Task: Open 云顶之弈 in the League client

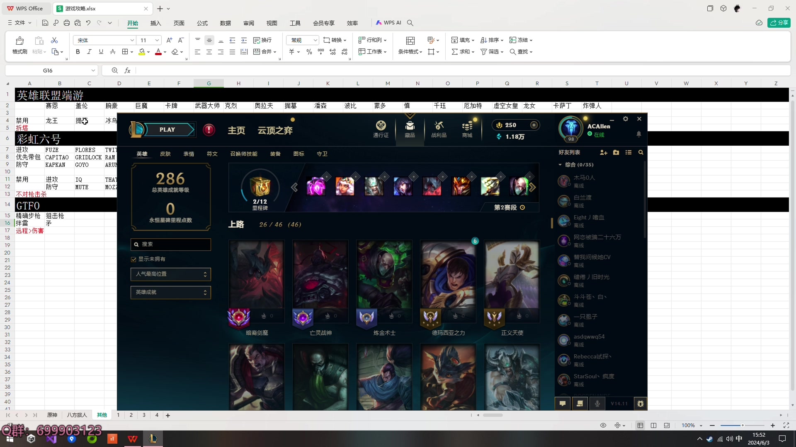Action: [x=275, y=130]
